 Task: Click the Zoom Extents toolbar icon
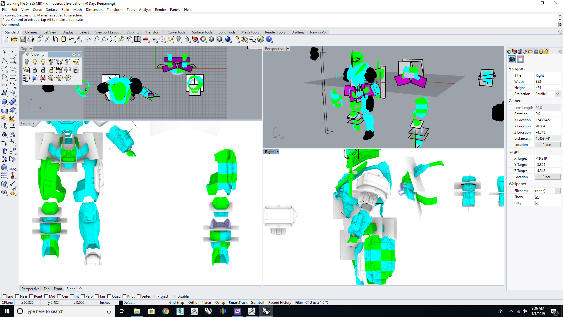pyautogui.click(x=113, y=39)
